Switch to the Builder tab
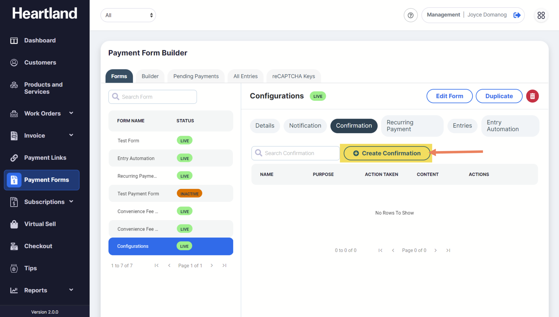559x317 pixels. click(x=150, y=76)
